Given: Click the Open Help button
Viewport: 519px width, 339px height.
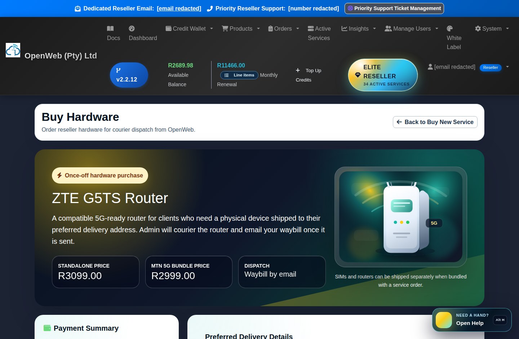Looking at the screenshot, I should [x=472, y=320].
